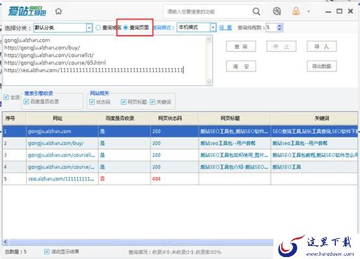Viewport: 360px width, 259px height.
Task: Sort by the 序号 column header
Action: coord(14,118)
